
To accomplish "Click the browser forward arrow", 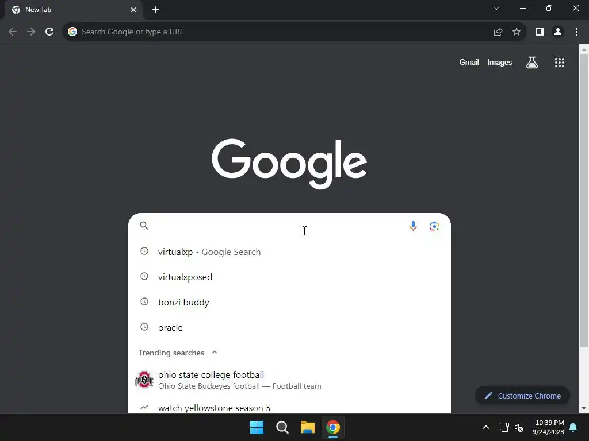I will coord(31,32).
